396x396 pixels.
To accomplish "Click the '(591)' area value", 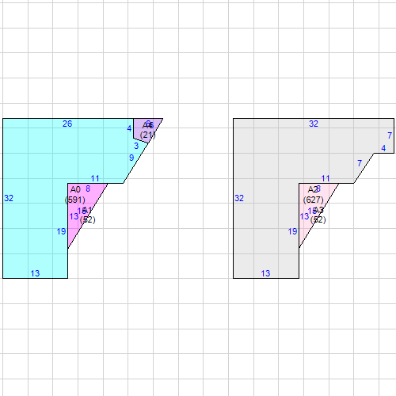I will 75,200.
